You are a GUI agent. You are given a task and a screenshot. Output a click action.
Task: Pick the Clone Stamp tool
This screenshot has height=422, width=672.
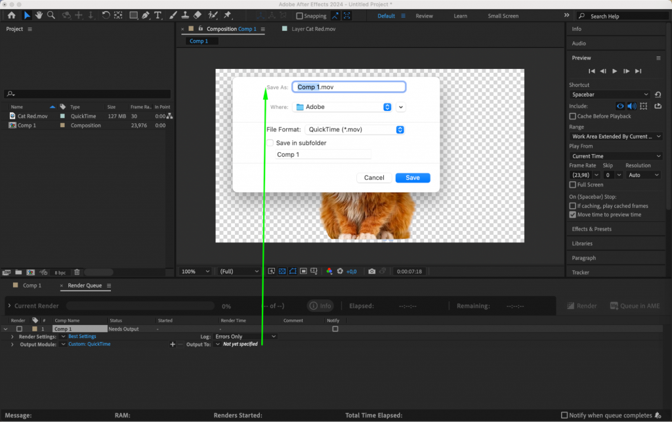[186, 15]
